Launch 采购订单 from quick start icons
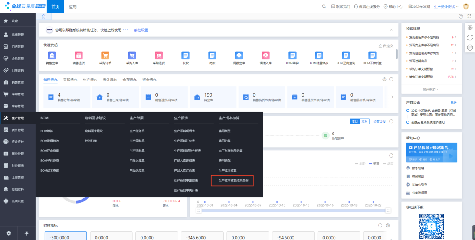Image resolution: width=475 pixels, height=240 pixels. (105, 55)
